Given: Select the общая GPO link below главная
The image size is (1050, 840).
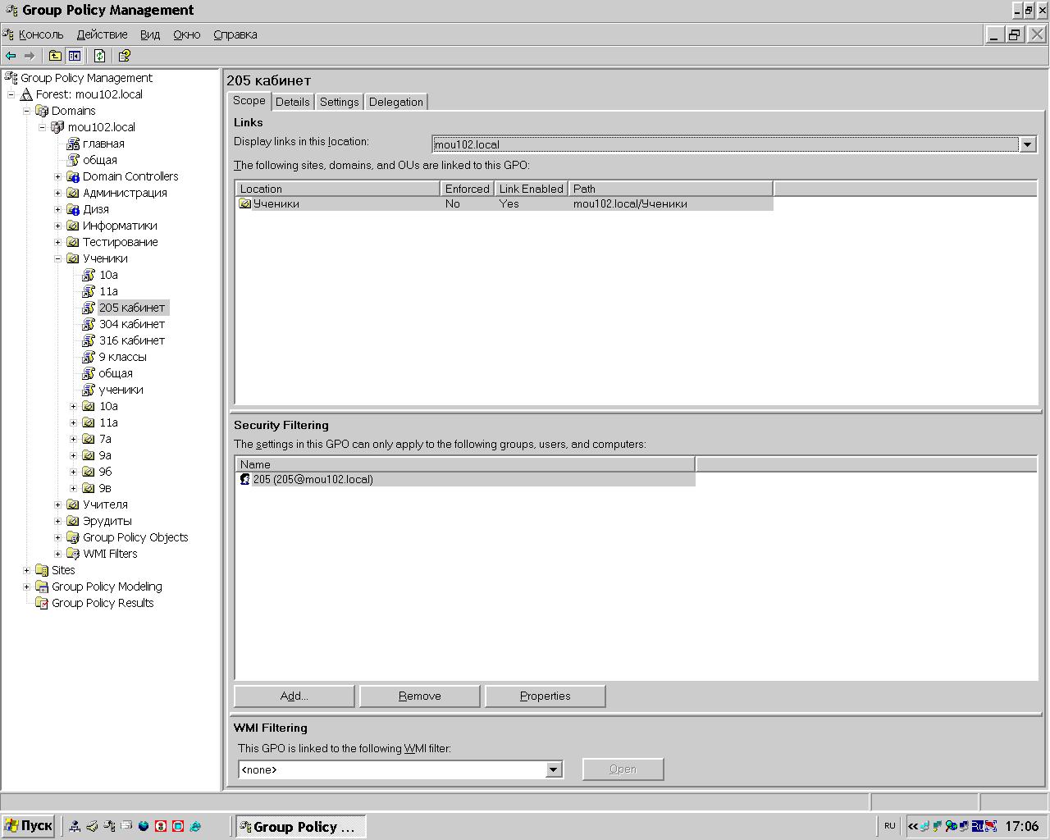Looking at the screenshot, I should (100, 160).
